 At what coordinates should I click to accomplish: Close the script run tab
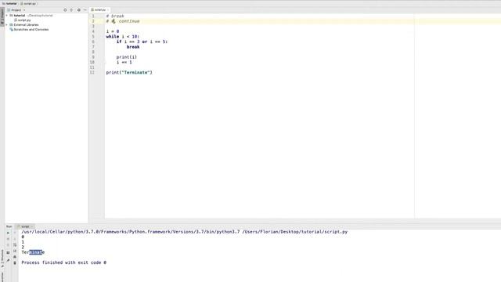[31, 226]
